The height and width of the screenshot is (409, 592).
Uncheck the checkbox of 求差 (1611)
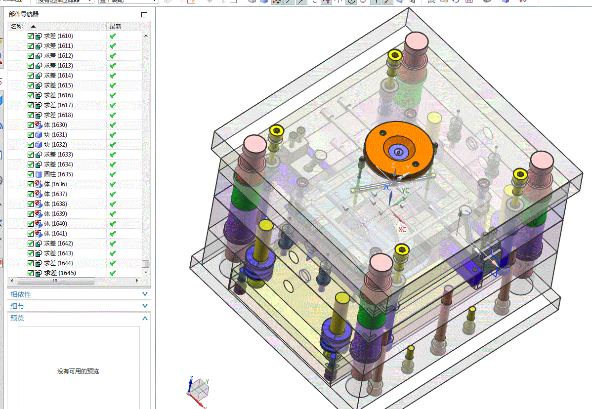coord(31,46)
